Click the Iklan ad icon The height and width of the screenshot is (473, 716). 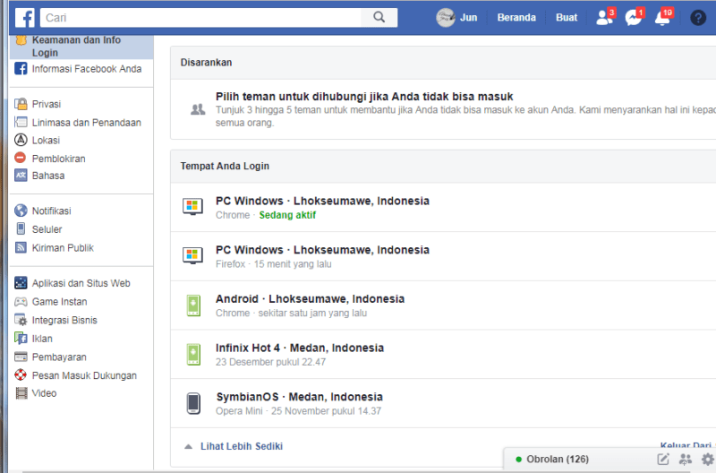21,338
